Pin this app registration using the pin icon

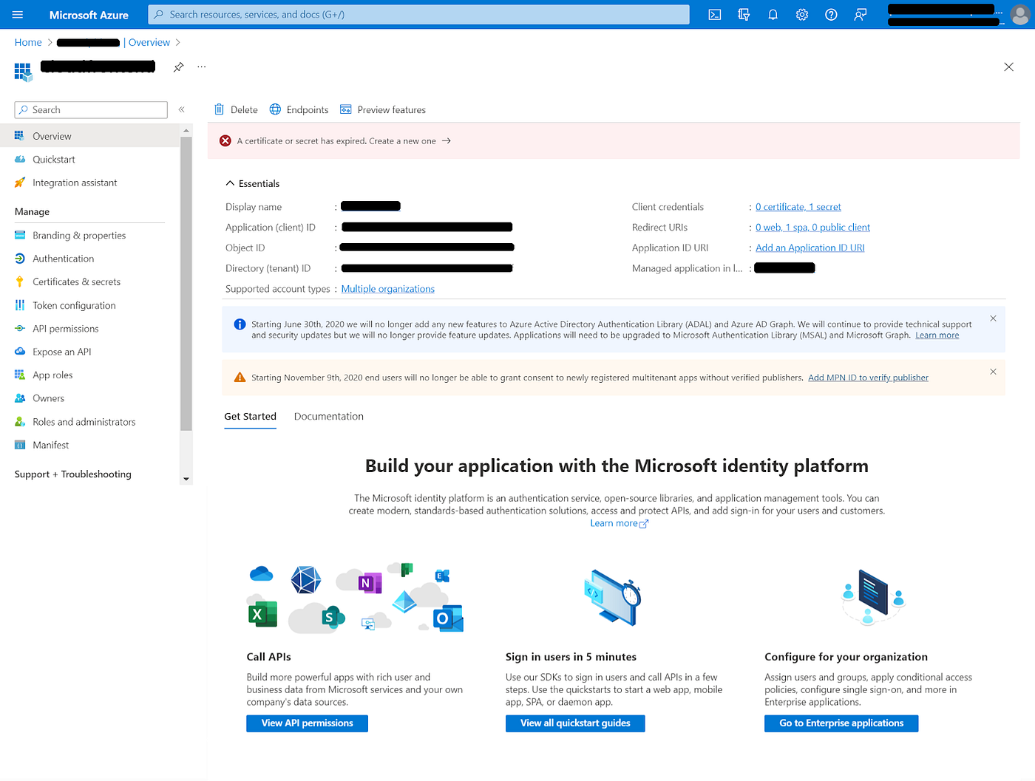[178, 66]
